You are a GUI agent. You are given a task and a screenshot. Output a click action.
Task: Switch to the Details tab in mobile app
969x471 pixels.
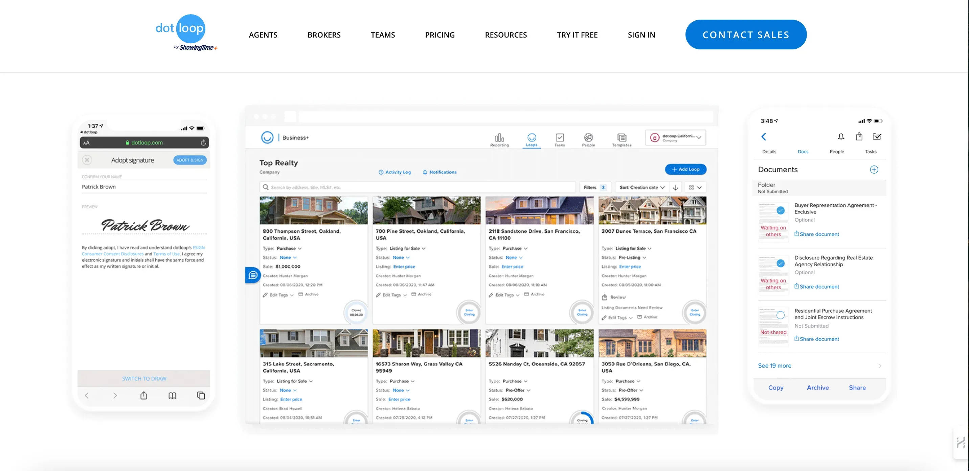(x=769, y=151)
